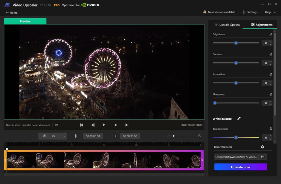Click the end time field 00:00:30:00
Viewport: 281px width, 184px height.
point(130,136)
